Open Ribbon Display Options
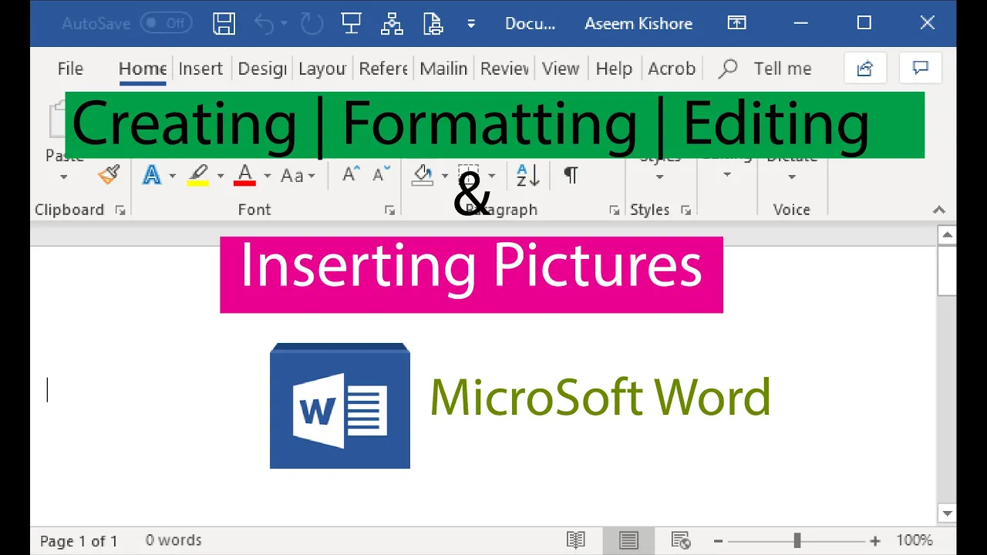 tap(736, 23)
